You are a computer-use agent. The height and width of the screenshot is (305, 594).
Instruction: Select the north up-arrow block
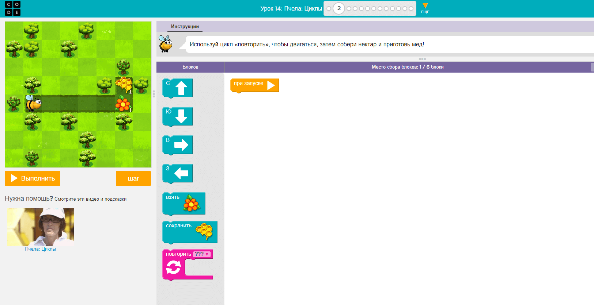click(x=178, y=88)
